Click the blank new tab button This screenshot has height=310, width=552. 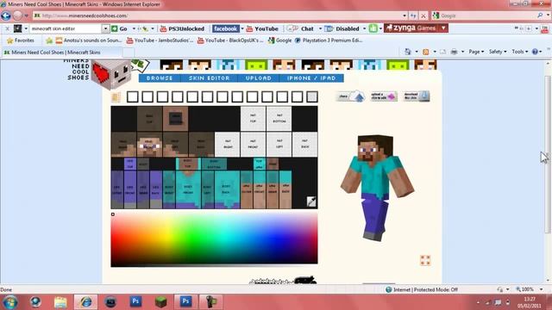point(129,53)
